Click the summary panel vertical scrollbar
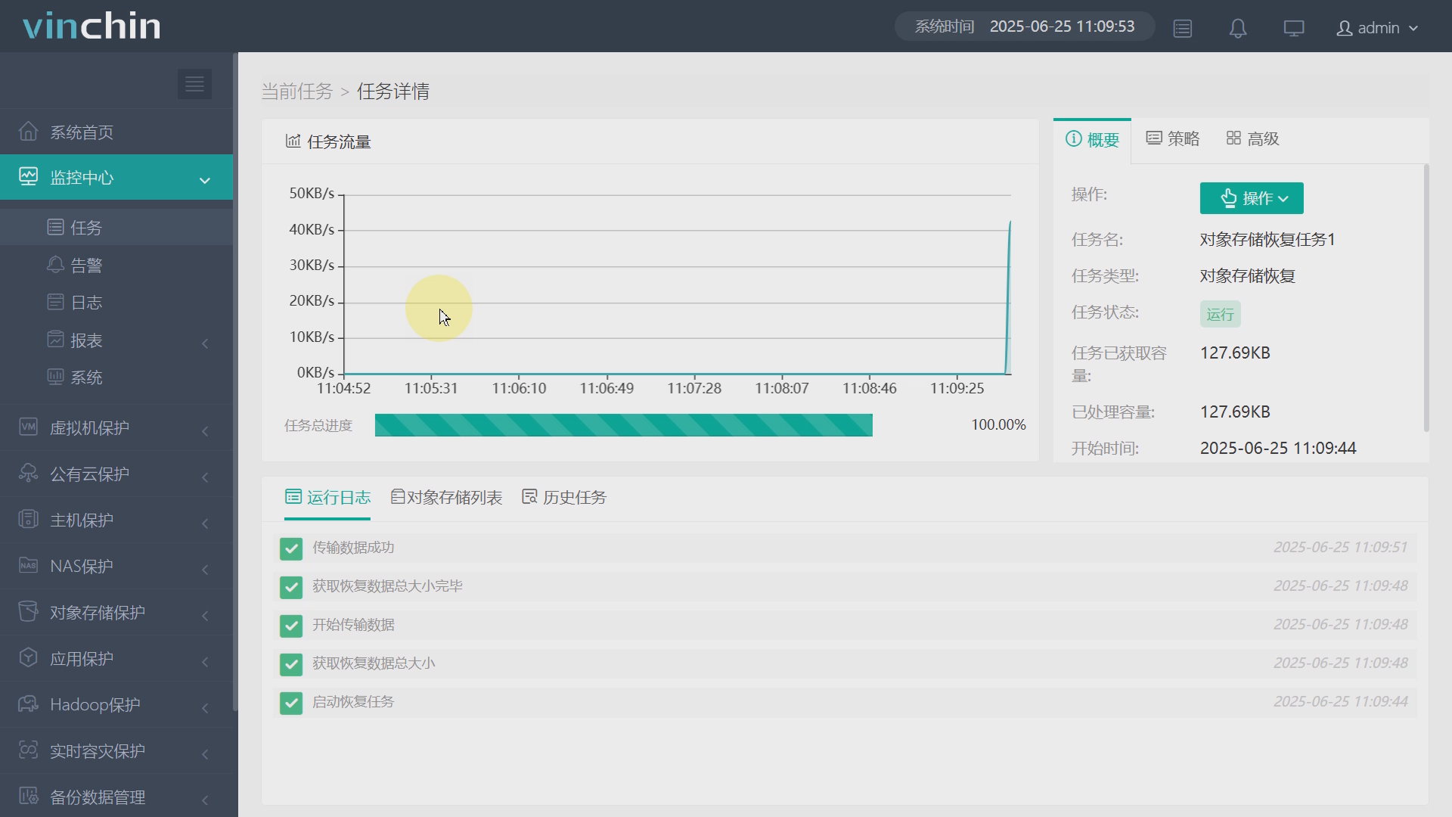The width and height of the screenshot is (1452, 817). [1426, 298]
